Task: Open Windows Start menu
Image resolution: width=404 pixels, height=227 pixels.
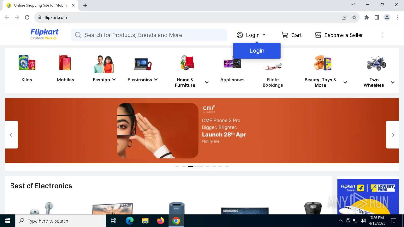Action: click(x=8, y=221)
